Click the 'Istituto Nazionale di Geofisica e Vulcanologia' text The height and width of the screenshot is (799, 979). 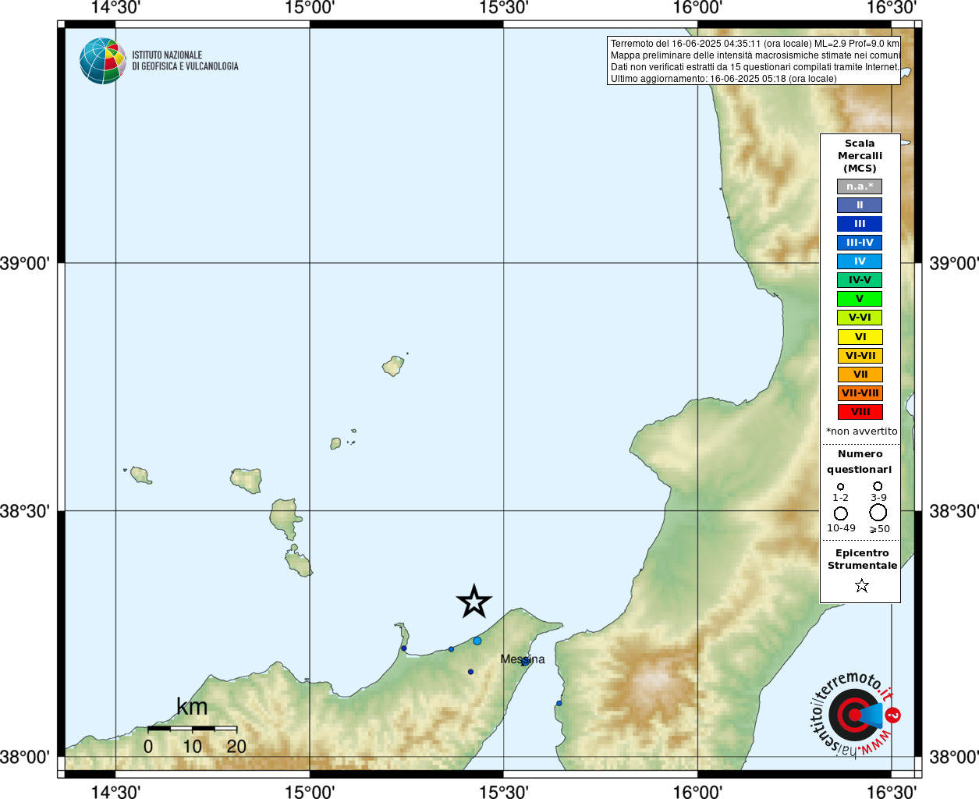point(185,61)
